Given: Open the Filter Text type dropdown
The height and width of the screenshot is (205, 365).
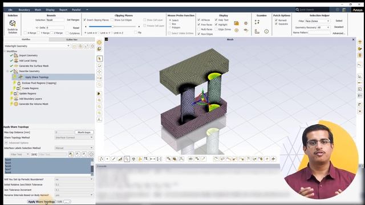Looking at the screenshot, I should pos(20,154).
